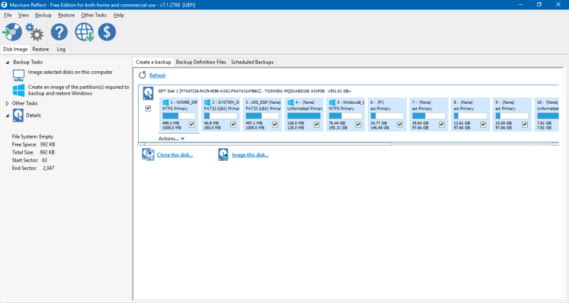
Task: Open help with the question mark icon
Action: [59, 32]
